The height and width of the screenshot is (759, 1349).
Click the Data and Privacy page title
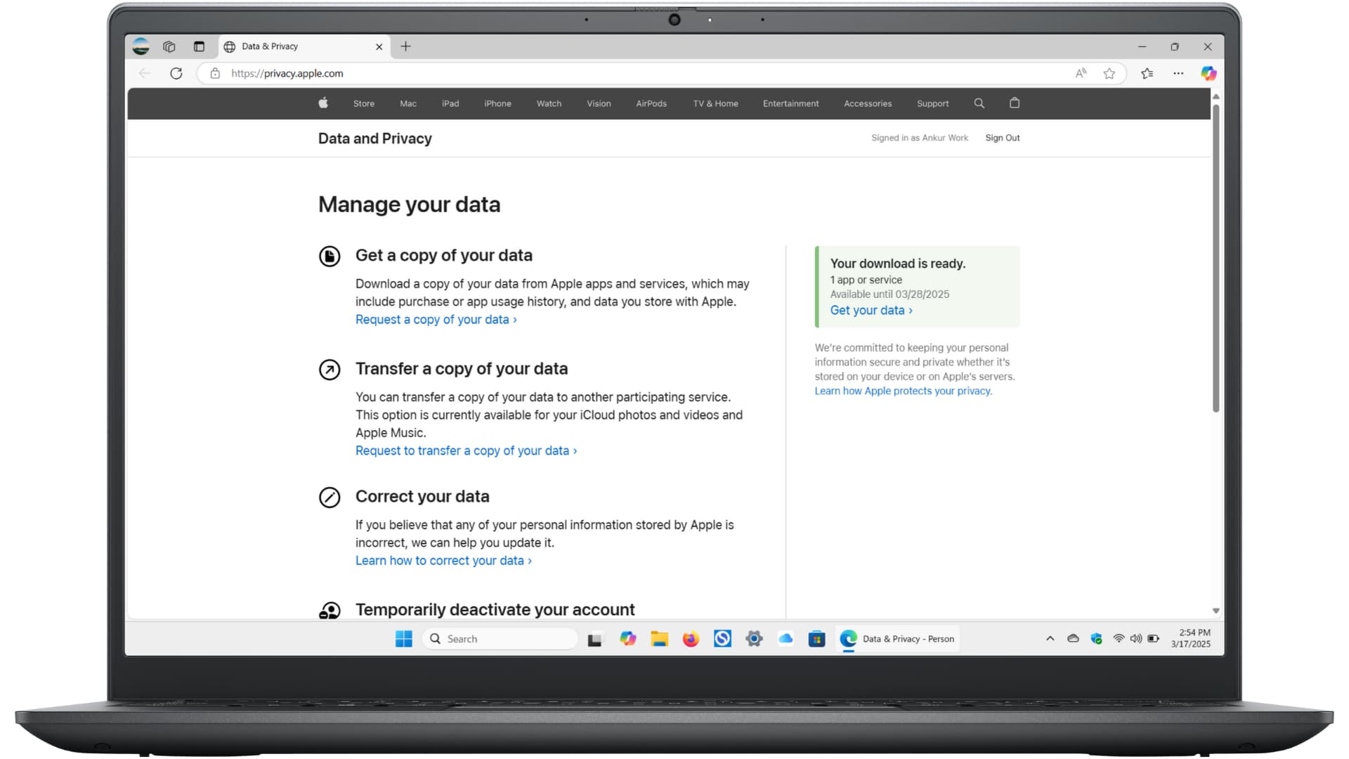click(x=374, y=138)
